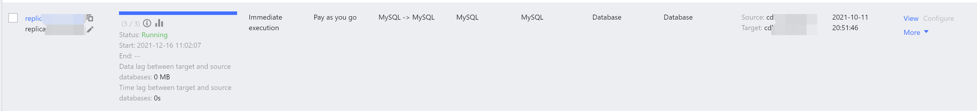The image size is (977, 111).
Task: Click the blue progress bar
Action: [x=178, y=13]
